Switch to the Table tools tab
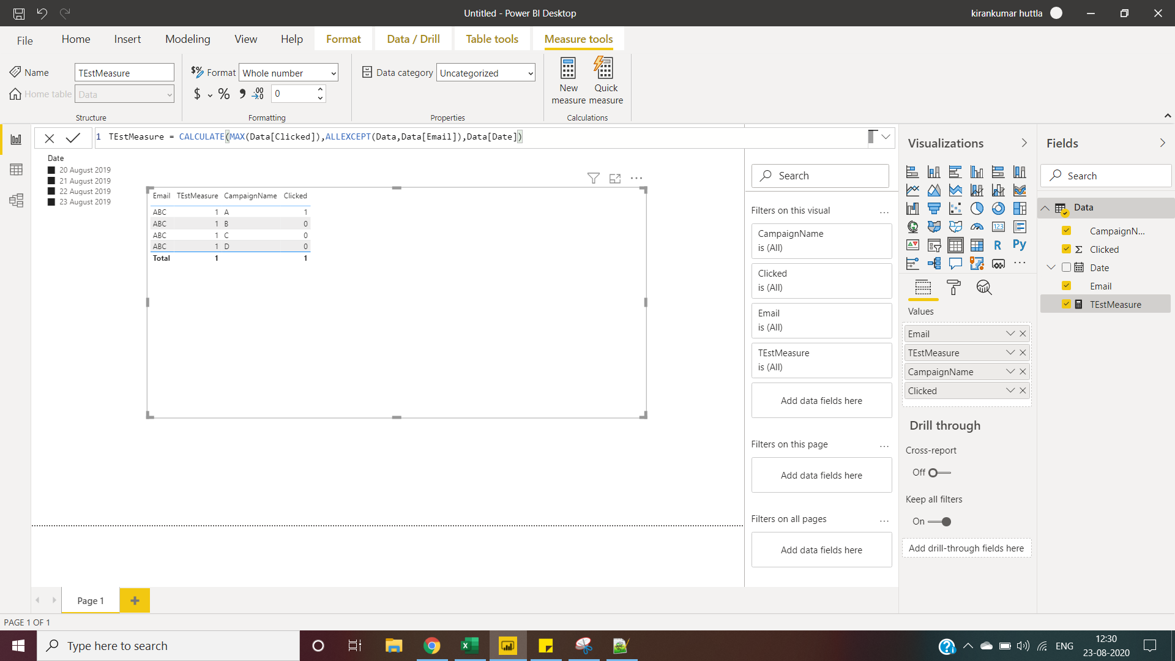 (x=492, y=39)
